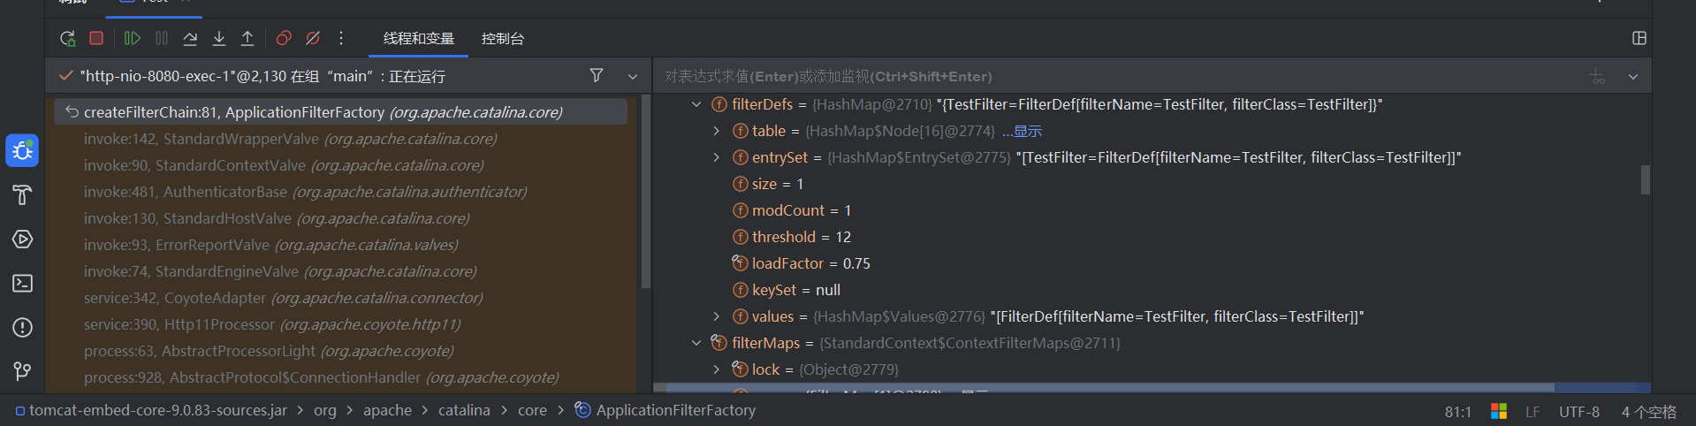Resume program execution
The height and width of the screenshot is (426, 1696).
tap(132, 38)
